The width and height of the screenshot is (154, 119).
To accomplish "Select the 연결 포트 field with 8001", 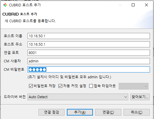I will (89, 53).
